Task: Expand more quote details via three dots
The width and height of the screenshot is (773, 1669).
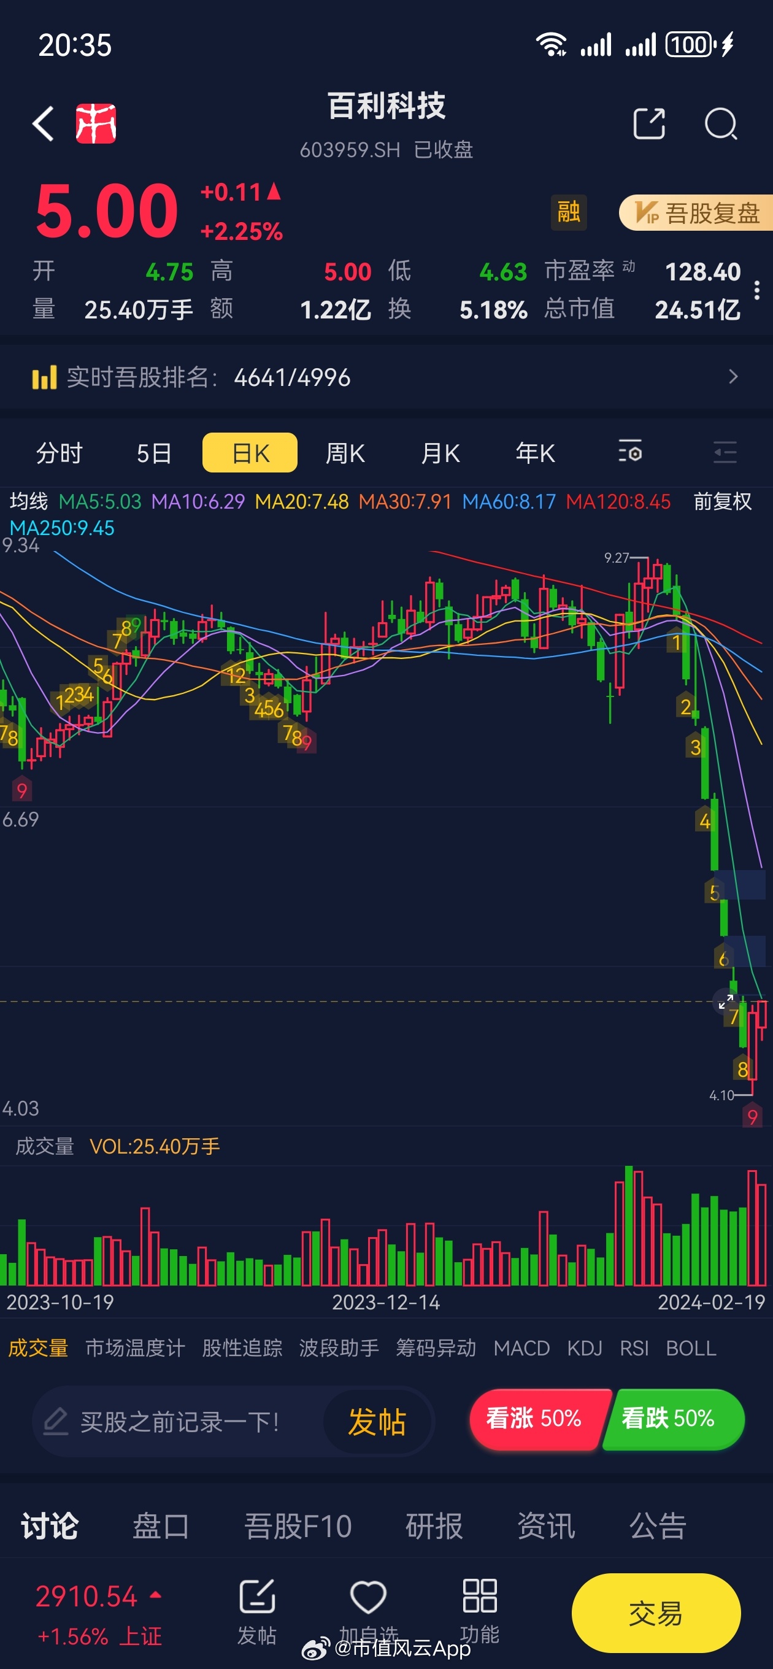Action: pyautogui.click(x=756, y=290)
